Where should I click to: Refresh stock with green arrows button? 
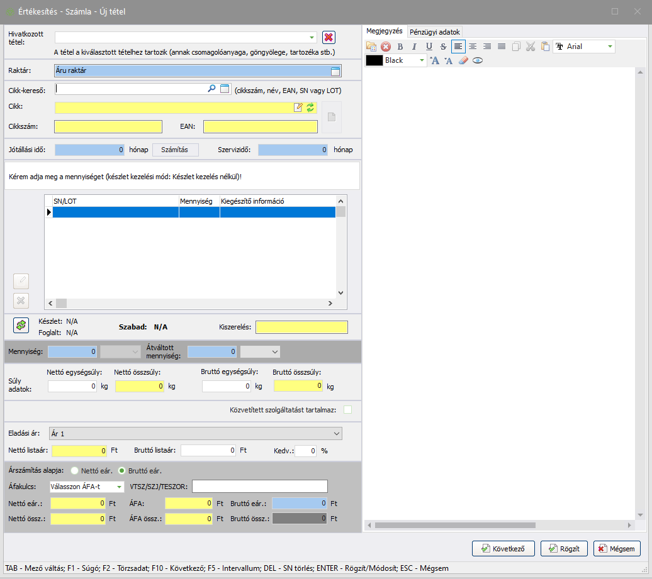(21, 325)
